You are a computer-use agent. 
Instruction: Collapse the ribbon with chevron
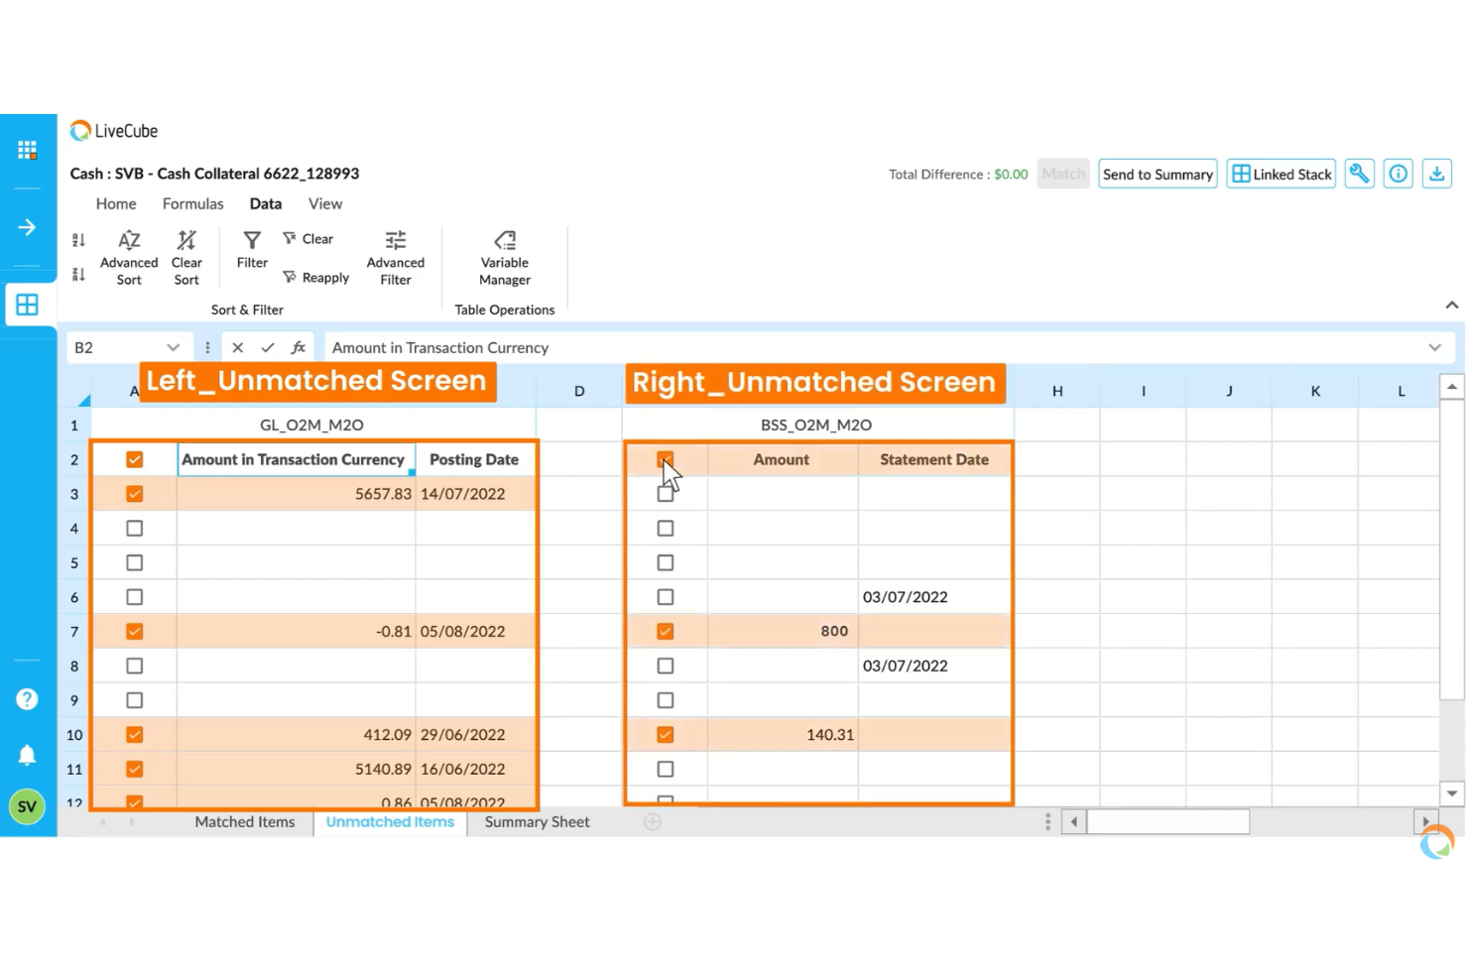[x=1451, y=306]
